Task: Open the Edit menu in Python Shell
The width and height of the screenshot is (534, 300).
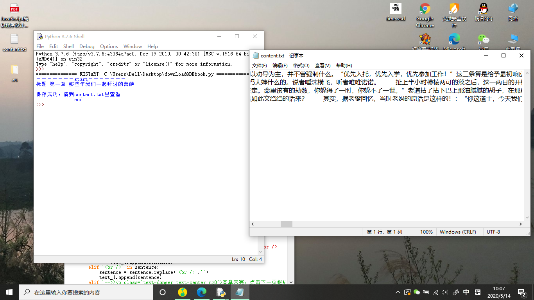Action: [54, 46]
